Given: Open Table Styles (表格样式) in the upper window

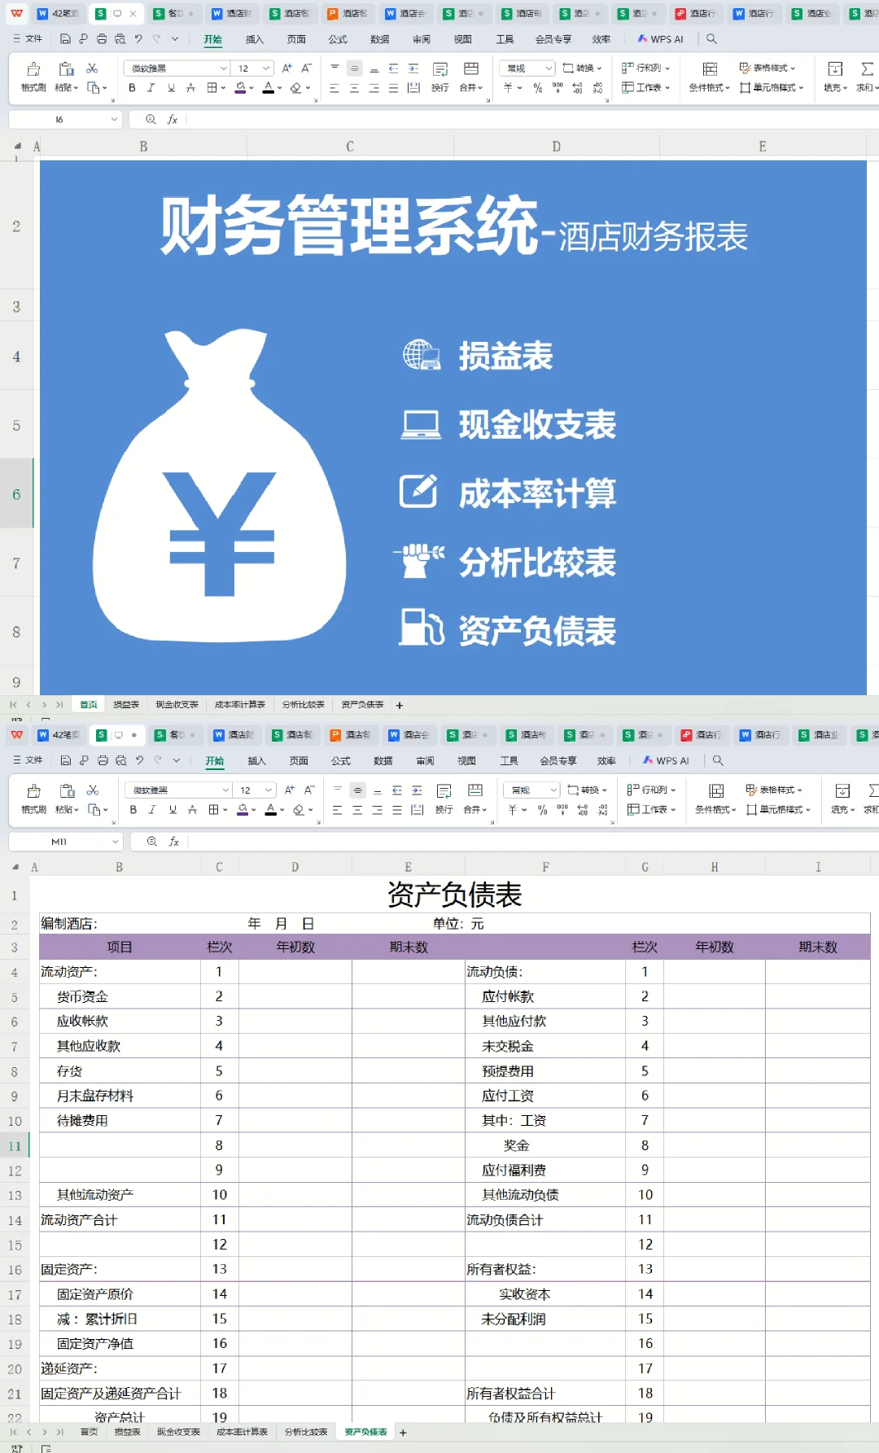Looking at the screenshot, I should pyautogui.click(x=767, y=68).
